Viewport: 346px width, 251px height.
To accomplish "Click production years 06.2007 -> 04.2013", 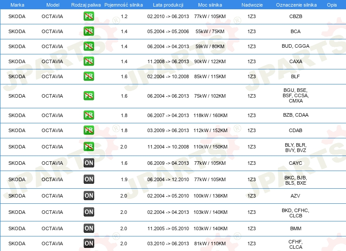I will point(168,115).
